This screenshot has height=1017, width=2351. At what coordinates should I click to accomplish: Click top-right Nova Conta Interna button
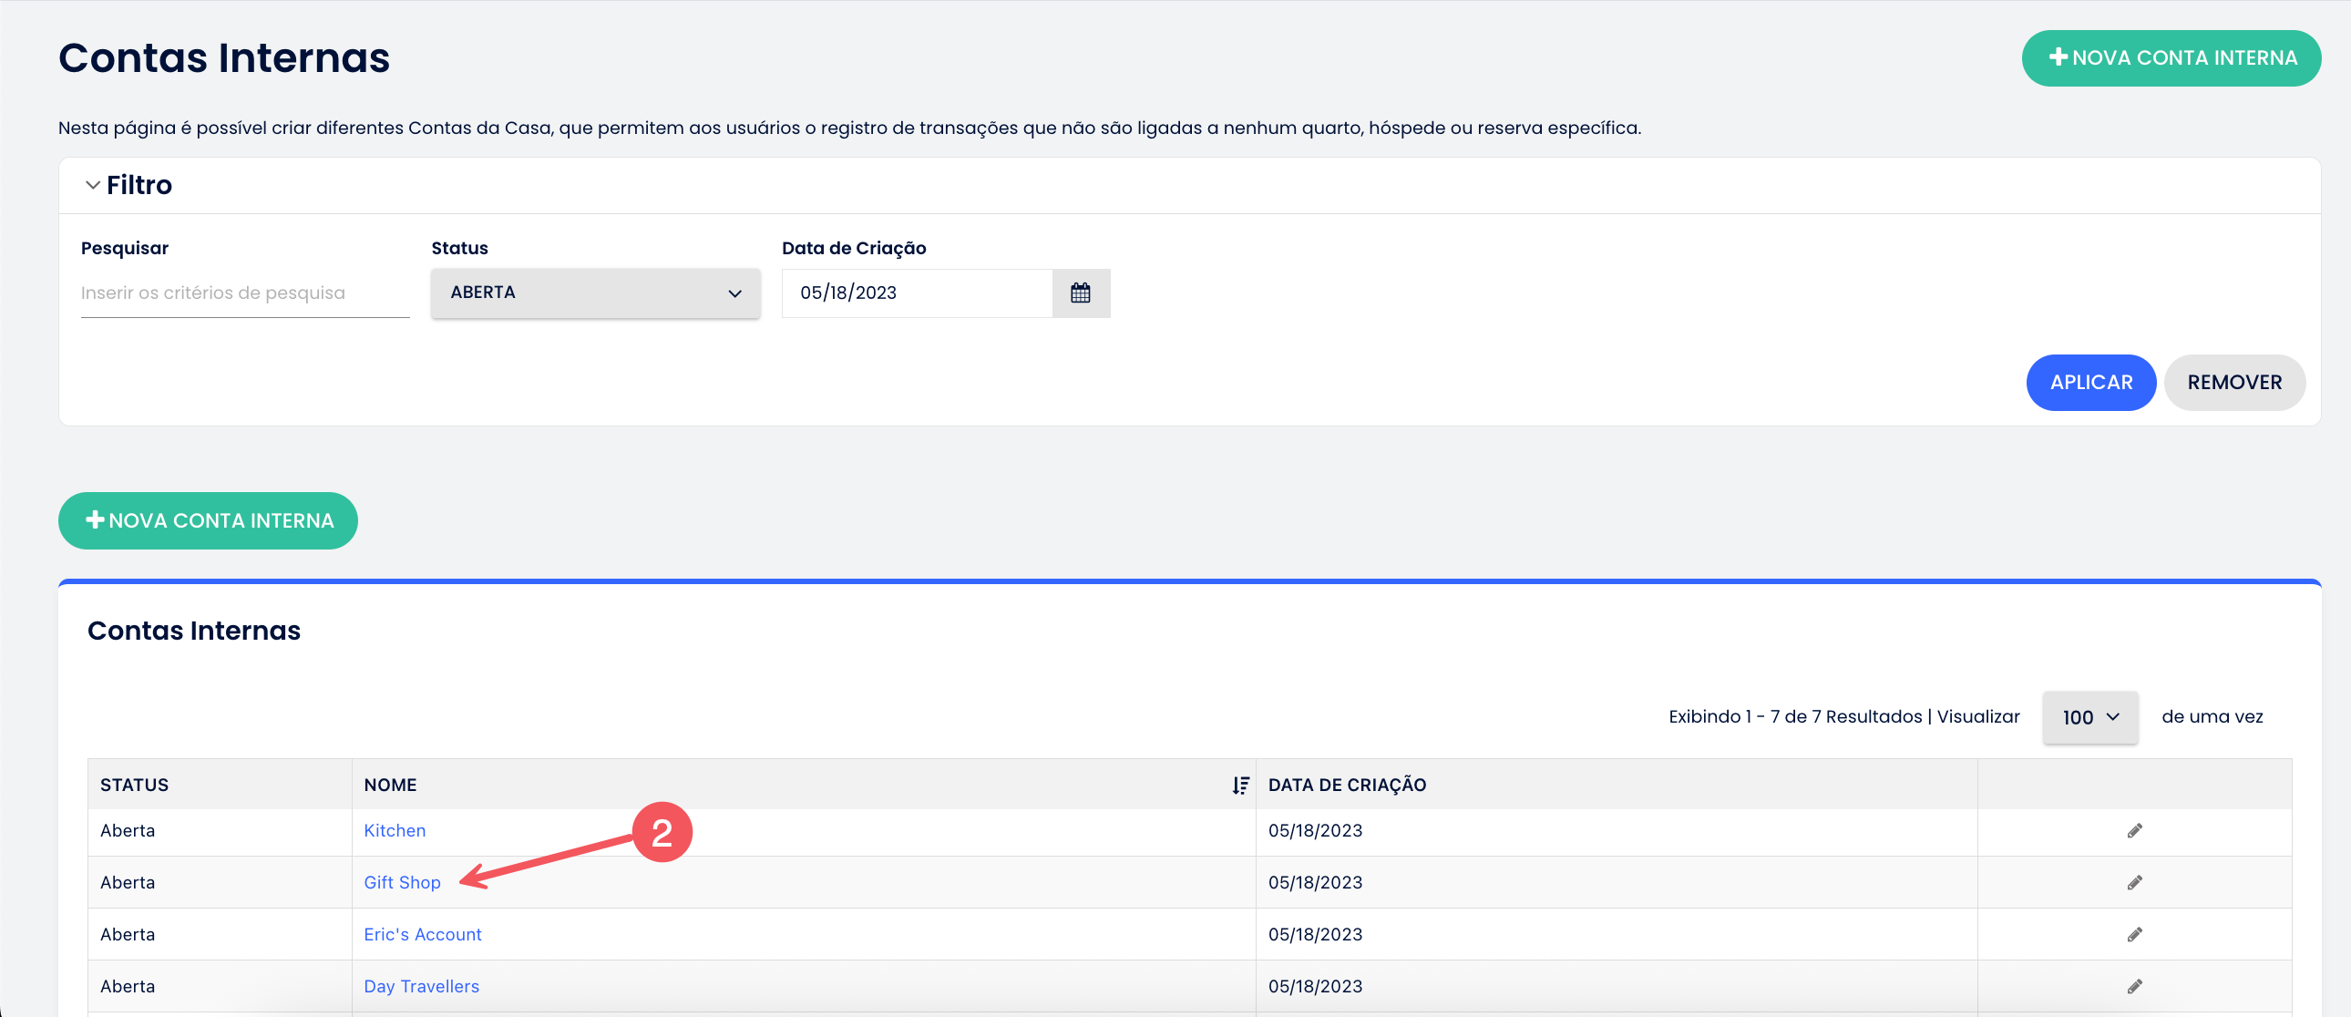coord(2171,58)
